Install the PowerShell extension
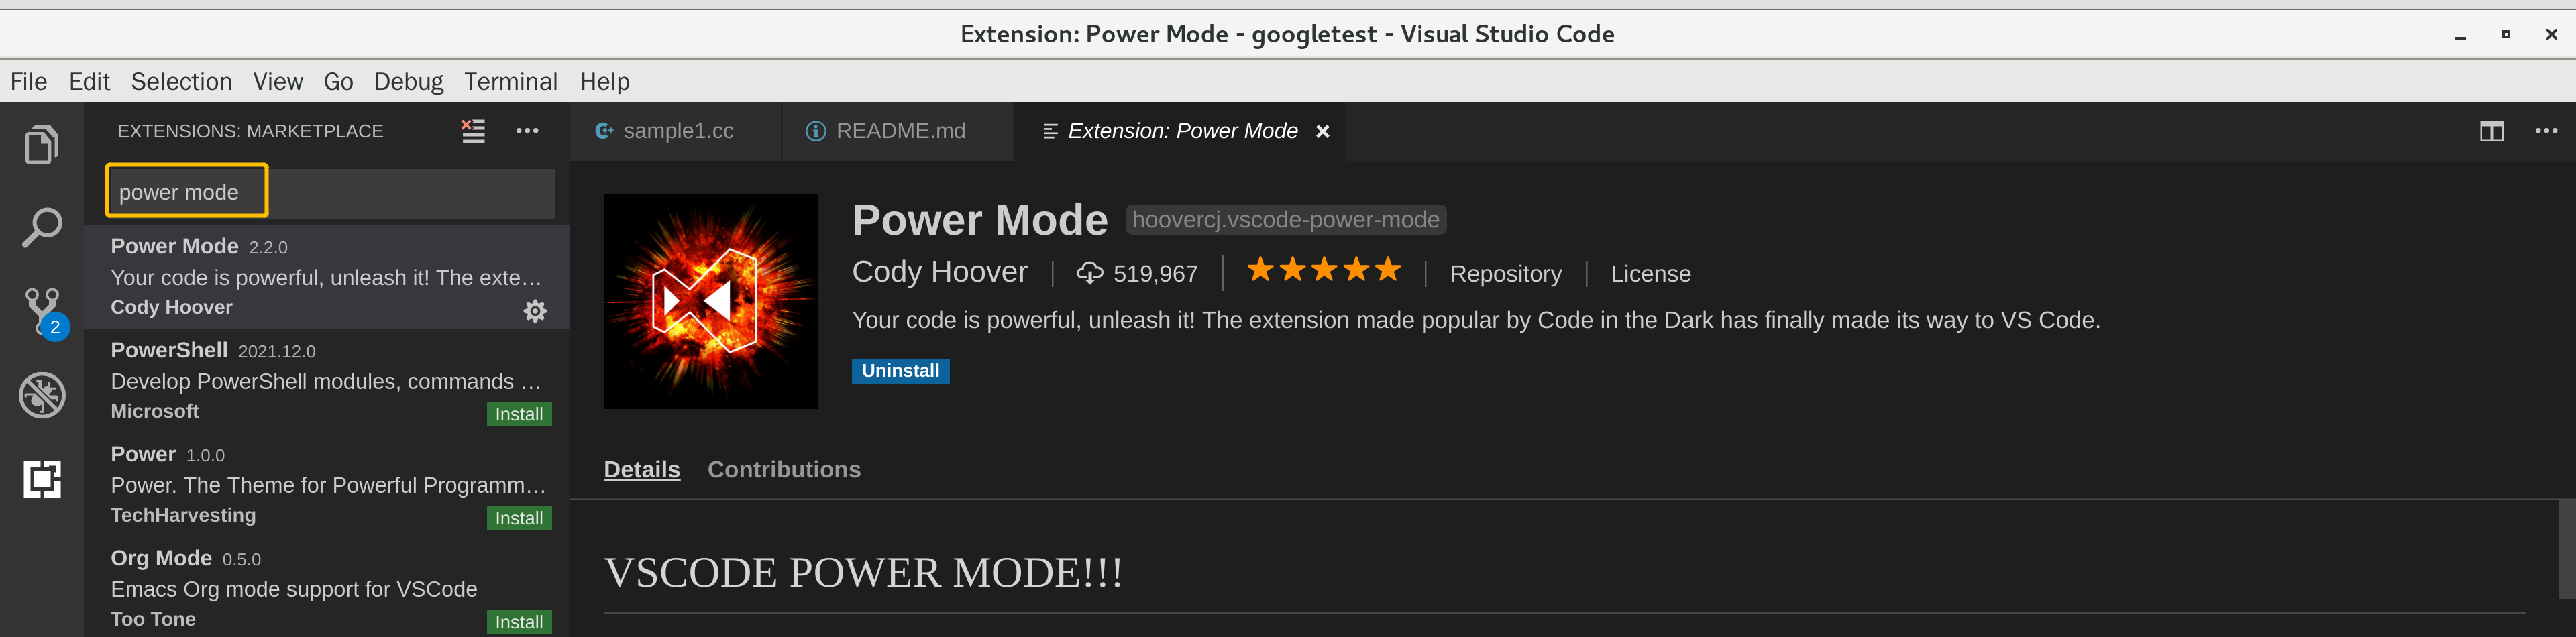 [518, 413]
